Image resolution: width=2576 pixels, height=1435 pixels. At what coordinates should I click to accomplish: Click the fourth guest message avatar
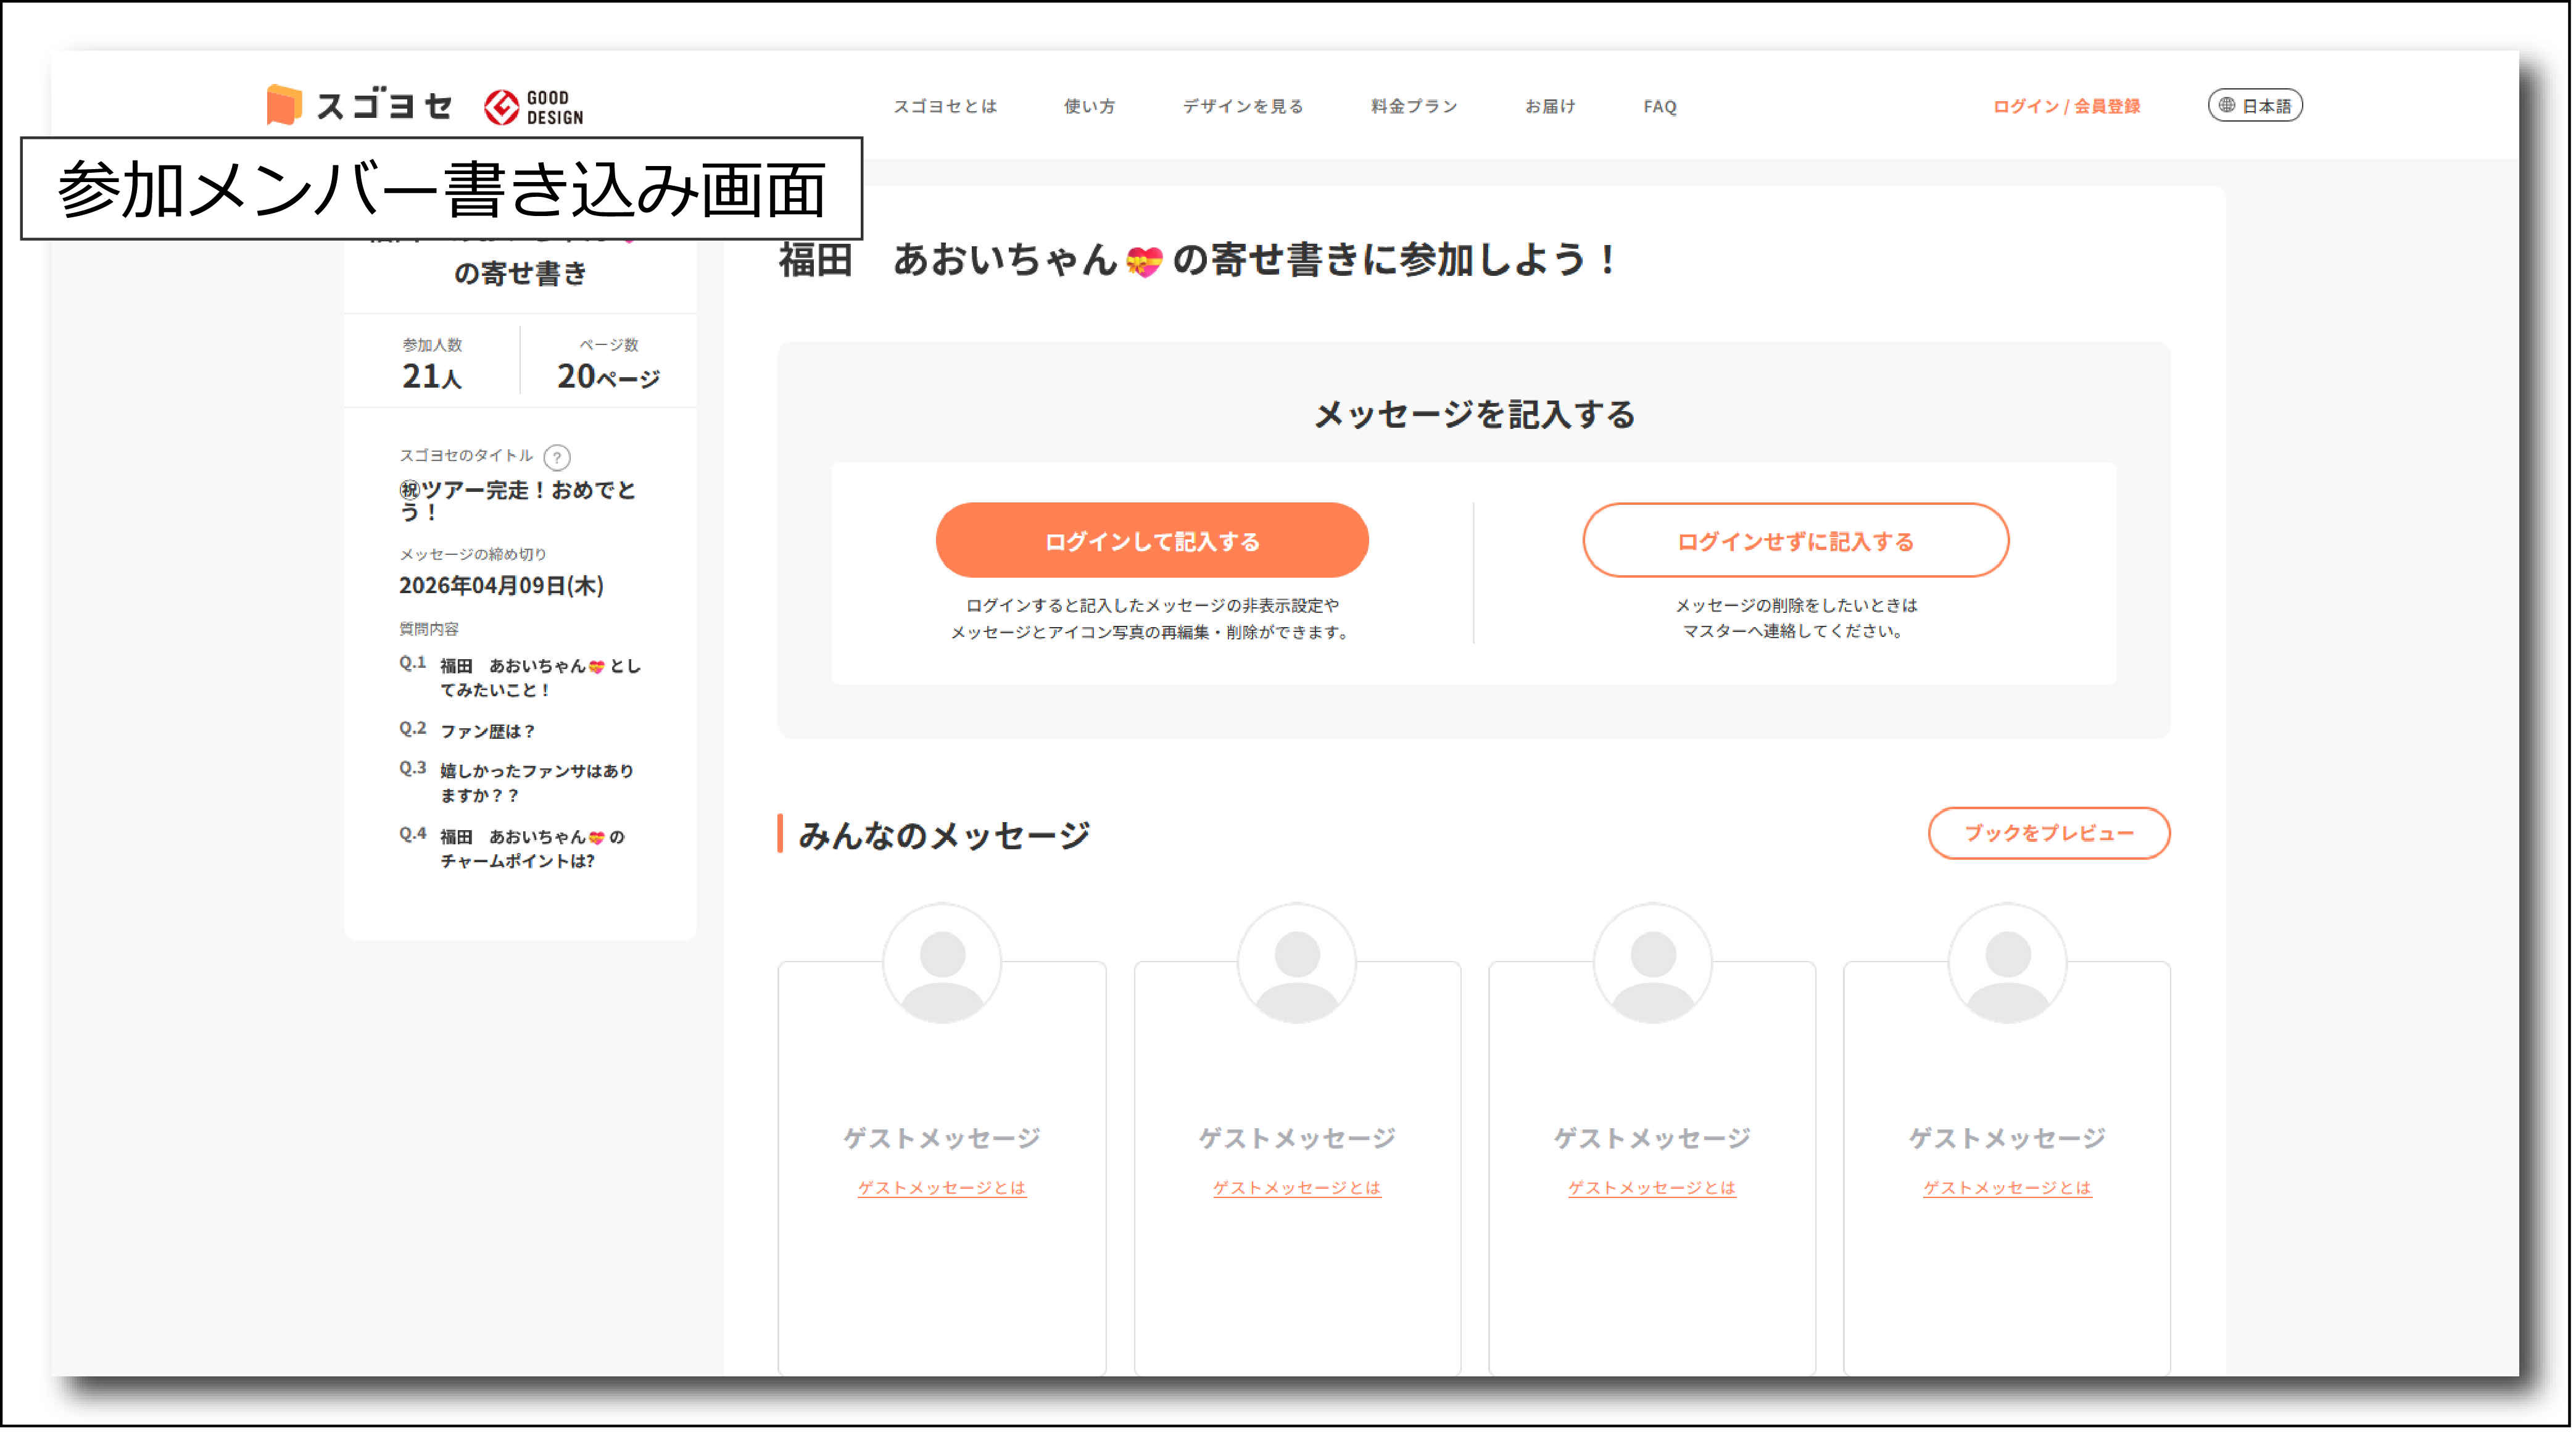[x=2007, y=963]
